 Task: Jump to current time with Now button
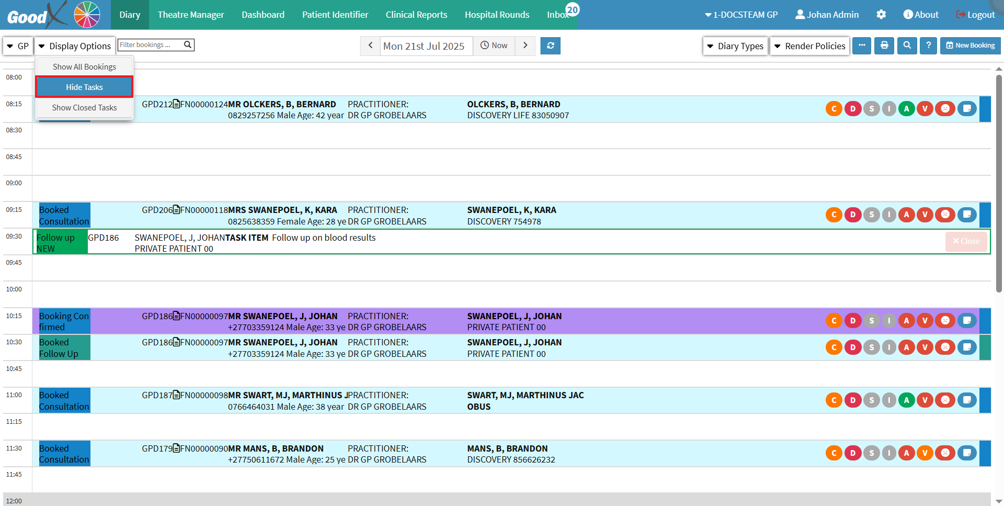(x=494, y=46)
